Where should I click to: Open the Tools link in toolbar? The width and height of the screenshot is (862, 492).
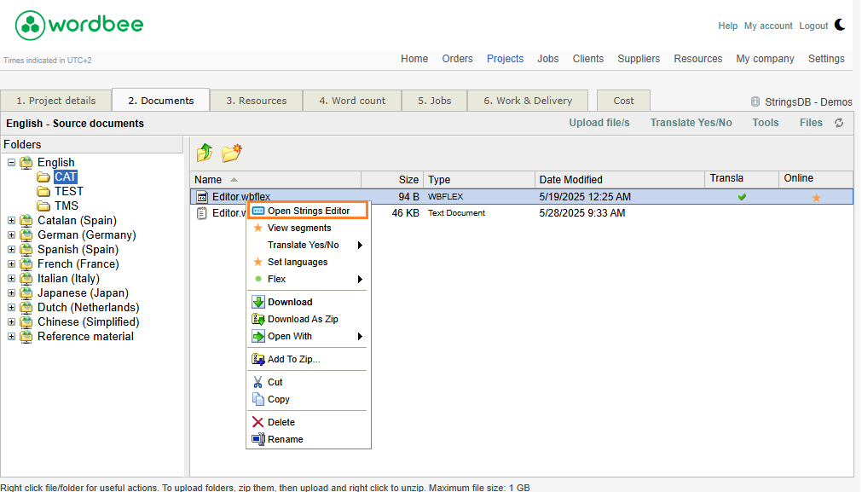coord(765,123)
